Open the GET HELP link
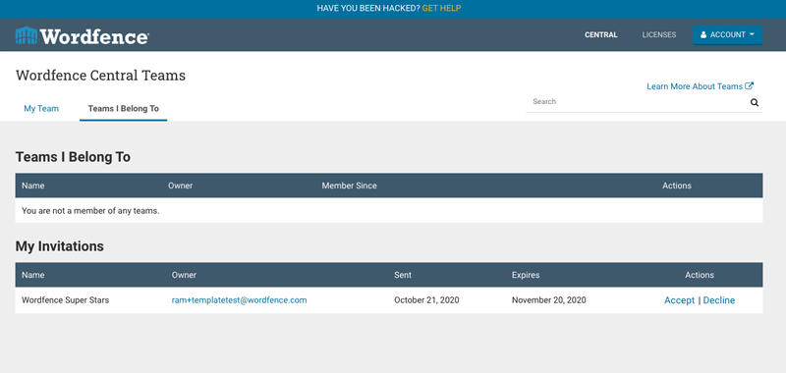The image size is (786, 373). tap(441, 9)
